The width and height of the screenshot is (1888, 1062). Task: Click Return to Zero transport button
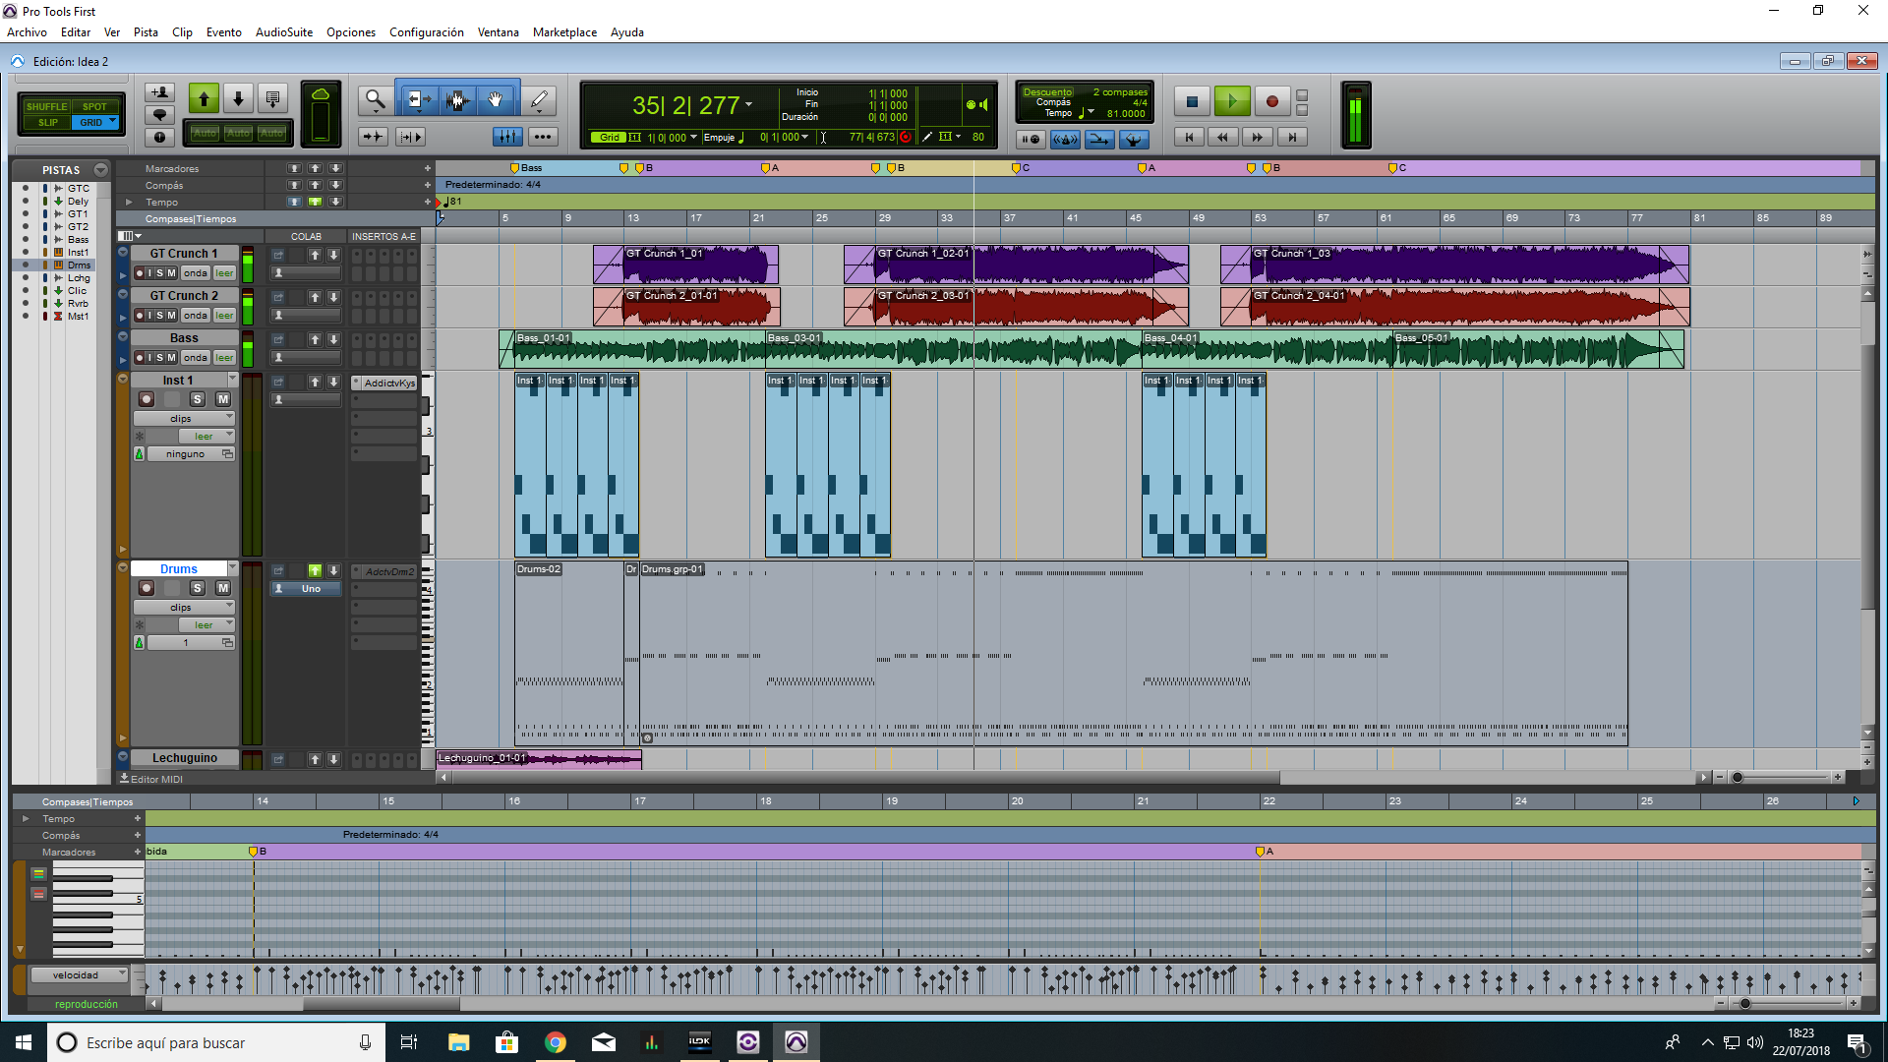(x=1189, y=138)
